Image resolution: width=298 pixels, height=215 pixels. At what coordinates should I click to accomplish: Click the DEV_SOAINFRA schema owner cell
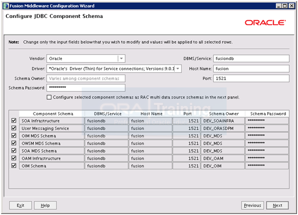tap(223, 121)
